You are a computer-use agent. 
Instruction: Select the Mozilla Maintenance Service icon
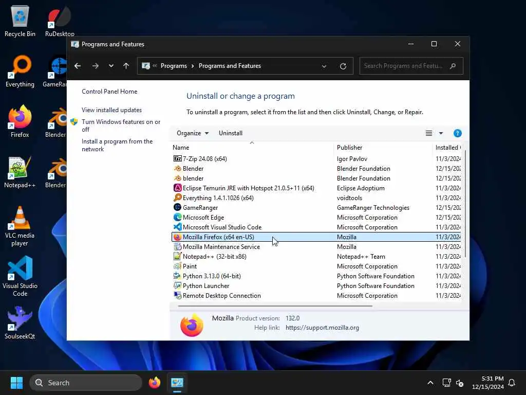[177, 246]
